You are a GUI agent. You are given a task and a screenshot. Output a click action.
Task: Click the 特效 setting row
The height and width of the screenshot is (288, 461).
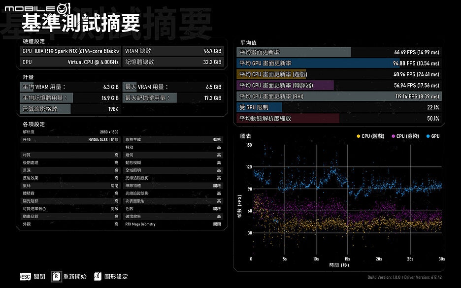[x=173, y=147]
